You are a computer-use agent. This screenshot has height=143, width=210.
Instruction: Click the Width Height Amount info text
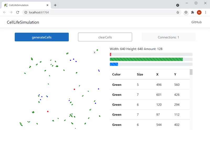[136, 49]
